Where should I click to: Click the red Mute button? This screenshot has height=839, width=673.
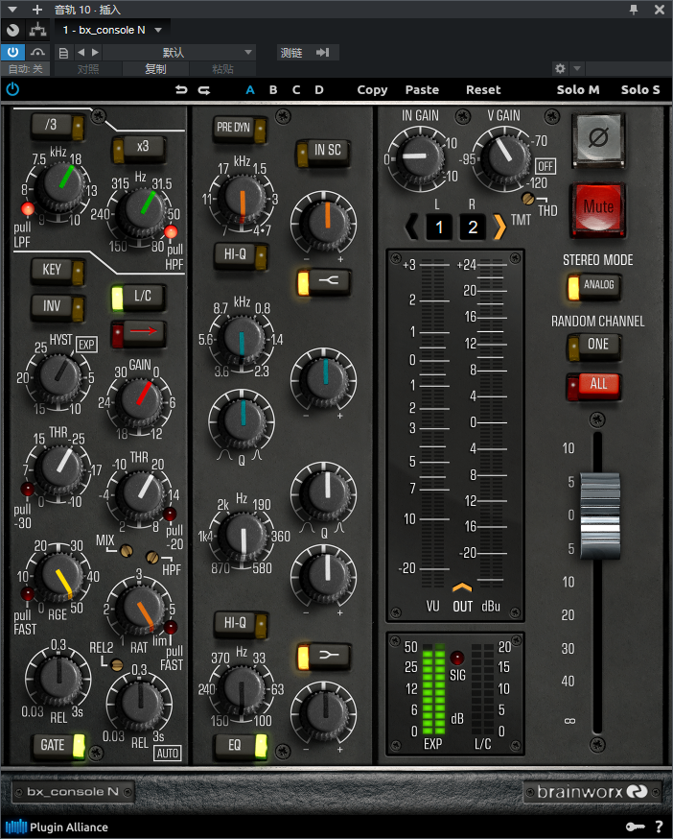(x=597, y=209)
